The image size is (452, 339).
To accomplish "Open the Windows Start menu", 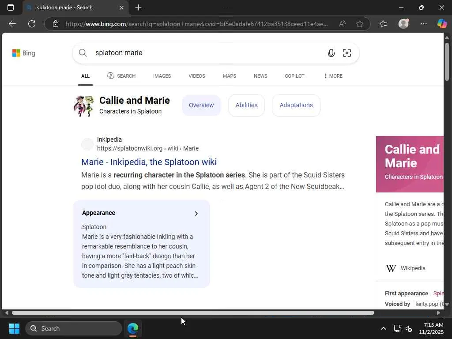I will [x=14, y=328].
